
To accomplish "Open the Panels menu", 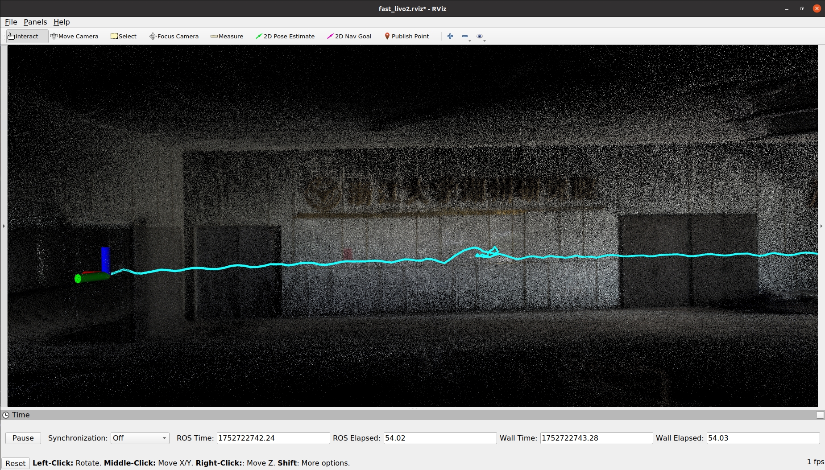I will point(35,22).
